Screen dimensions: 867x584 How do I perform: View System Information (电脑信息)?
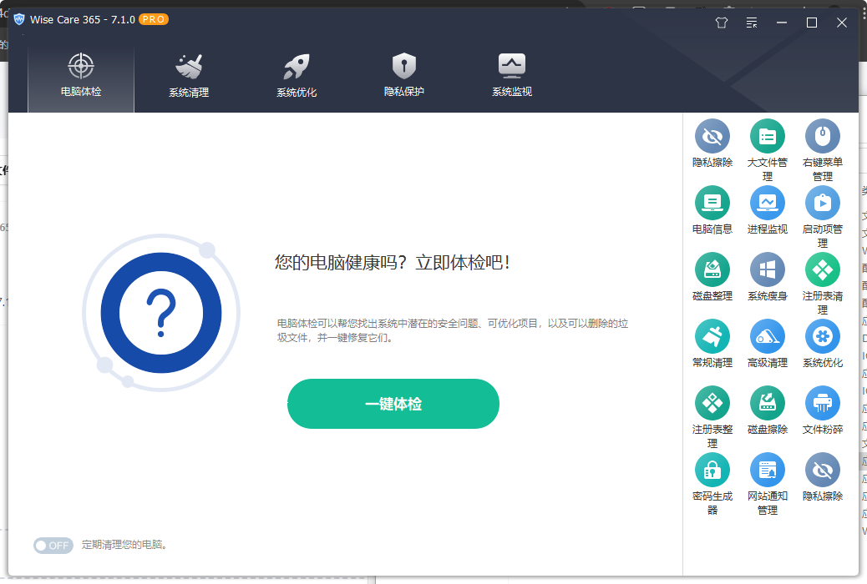[712, 204]
